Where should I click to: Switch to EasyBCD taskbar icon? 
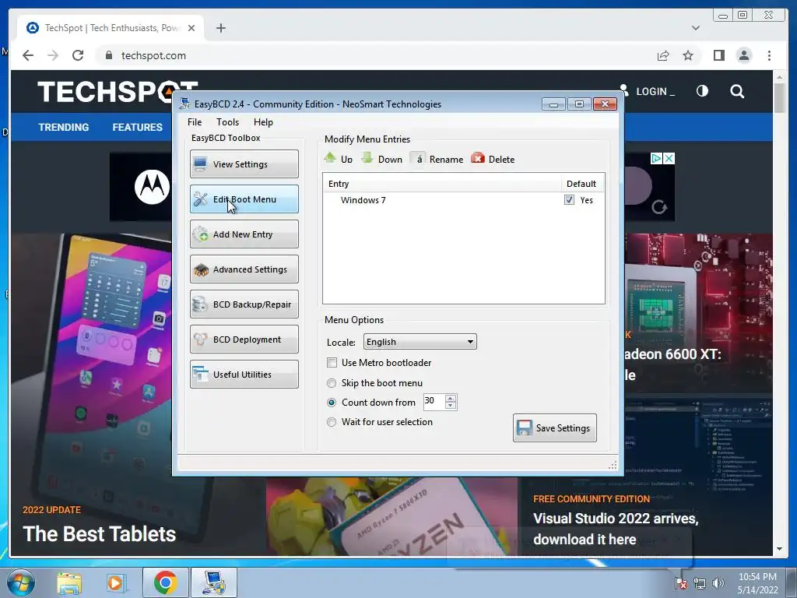(x=214, y=582)
